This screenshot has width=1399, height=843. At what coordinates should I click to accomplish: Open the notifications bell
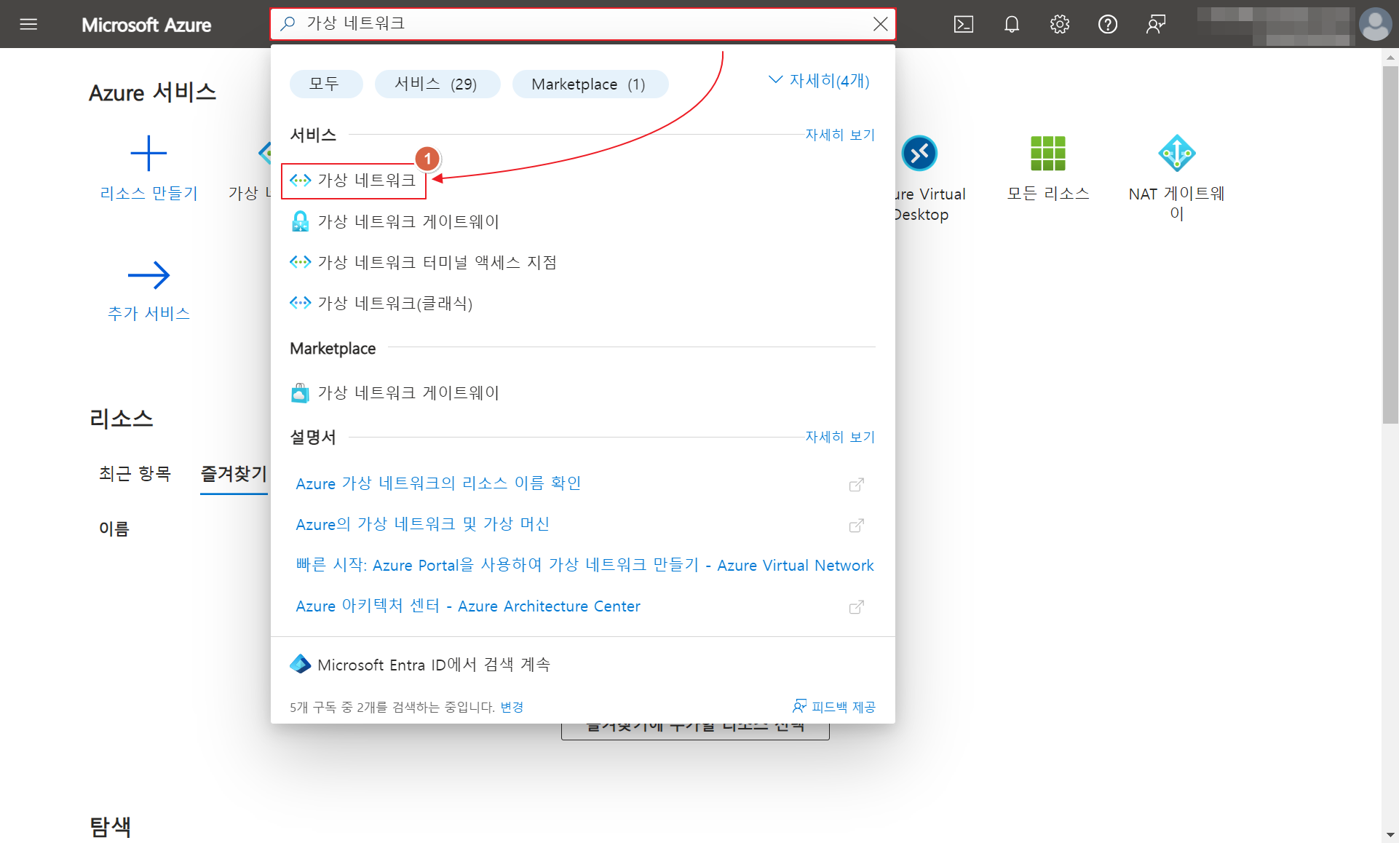pos(1011,24)
